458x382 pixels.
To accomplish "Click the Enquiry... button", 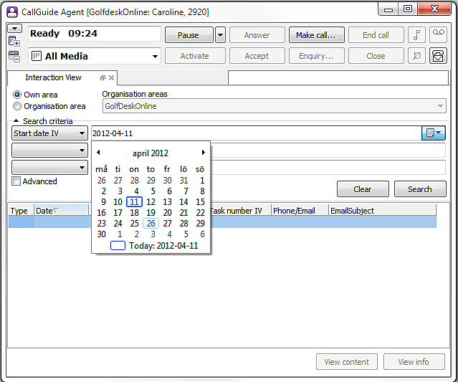I will coord(317,56).
